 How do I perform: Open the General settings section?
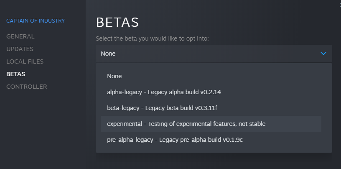coord(20,36)
